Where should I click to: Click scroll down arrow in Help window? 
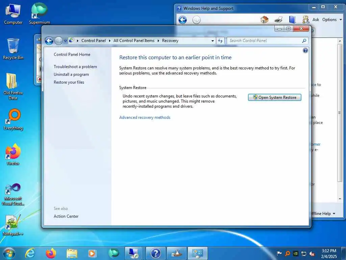click(340, 199)
